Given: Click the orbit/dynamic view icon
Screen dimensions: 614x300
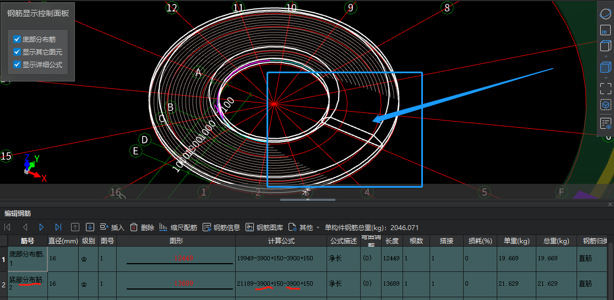Looking at the screenshot, I should coord(606,14).
